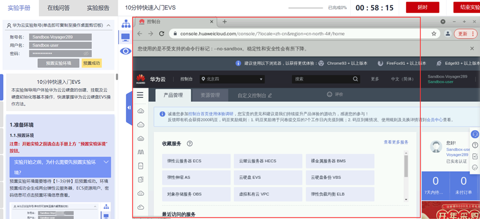Go back in the browser
This screenshot has height=219, width=480.
140,34
